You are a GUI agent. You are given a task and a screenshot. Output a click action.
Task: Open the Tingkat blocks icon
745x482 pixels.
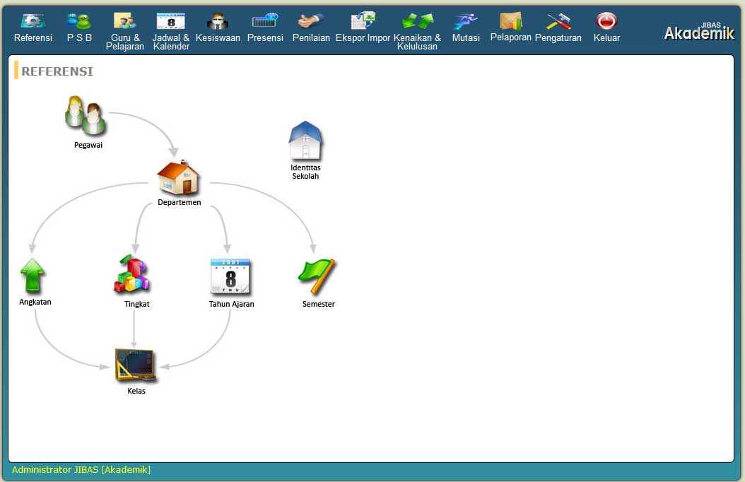tap(133, 274)
